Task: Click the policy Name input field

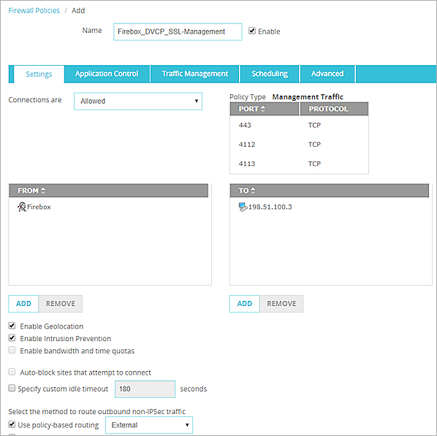Action: point(178,31)
